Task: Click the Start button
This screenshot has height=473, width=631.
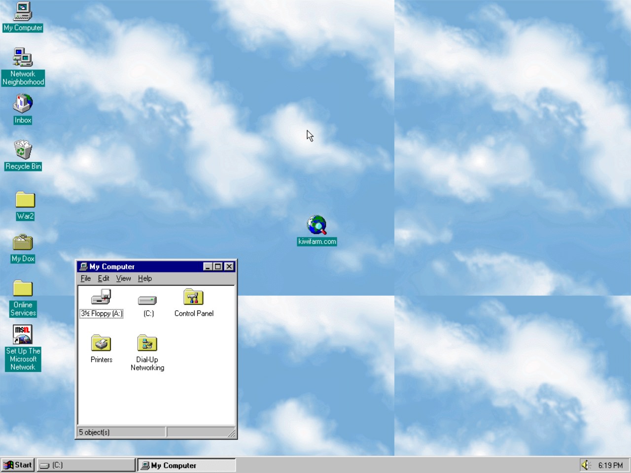Action: pyautogui.click(x=18, y=465)
